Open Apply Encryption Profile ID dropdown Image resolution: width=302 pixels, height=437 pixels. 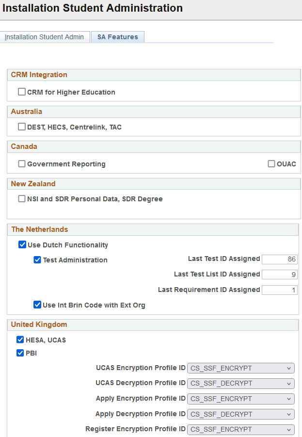click(x=240, y=399)
